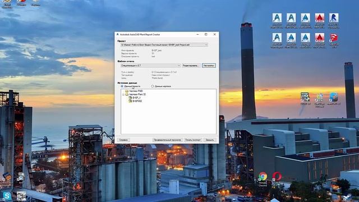Image resolution: width=359 pixels, height=202 pixels.
Task: Open the second blue AutoCAD shortcut in the lower row
Action: pos(291,40)
